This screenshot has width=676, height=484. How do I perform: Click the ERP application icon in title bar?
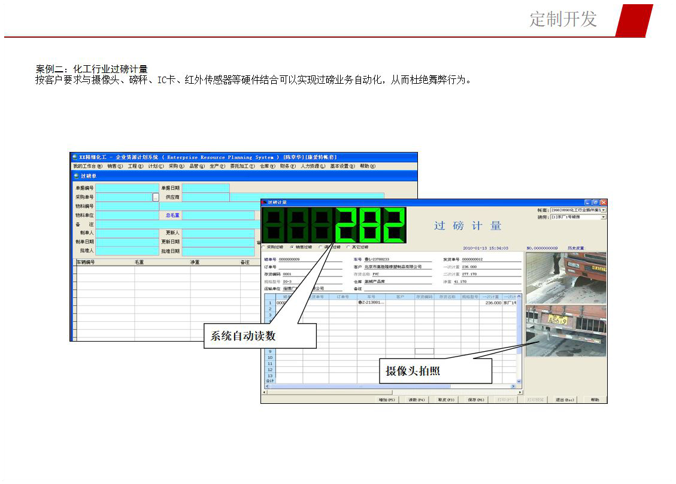pos(74,157)
